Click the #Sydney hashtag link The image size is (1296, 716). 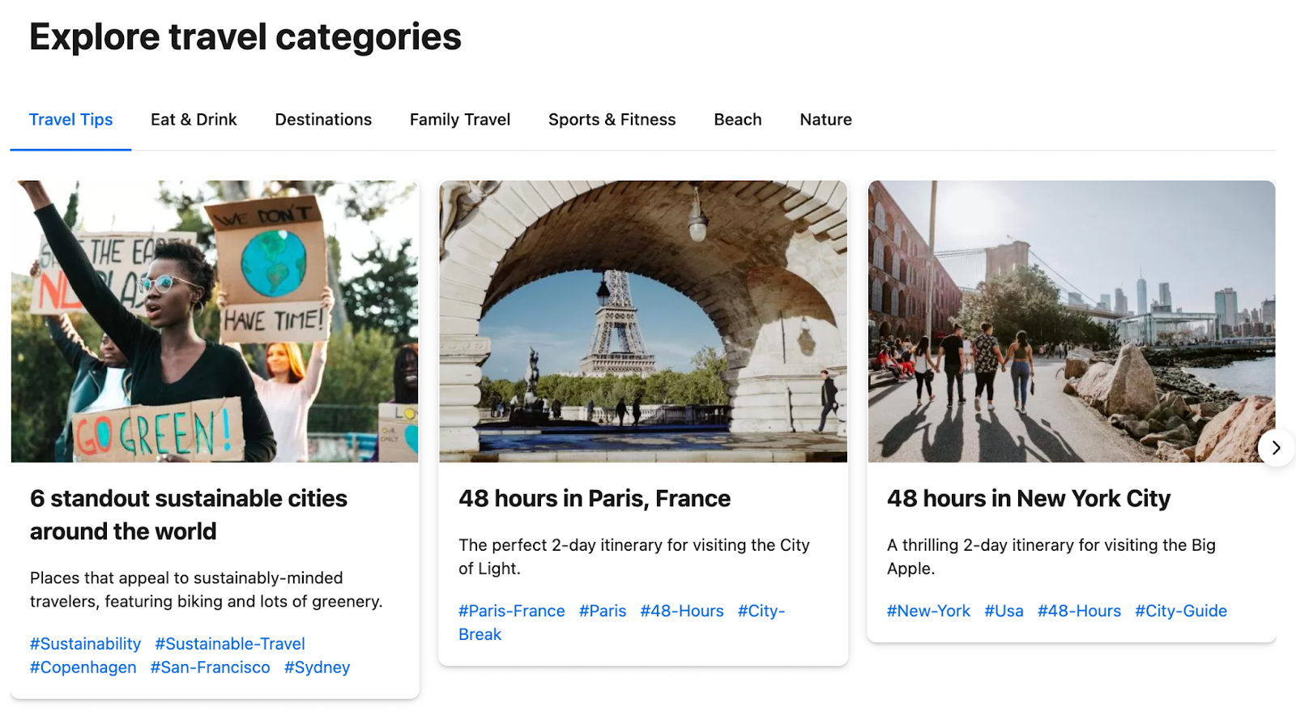coord(317,667)
